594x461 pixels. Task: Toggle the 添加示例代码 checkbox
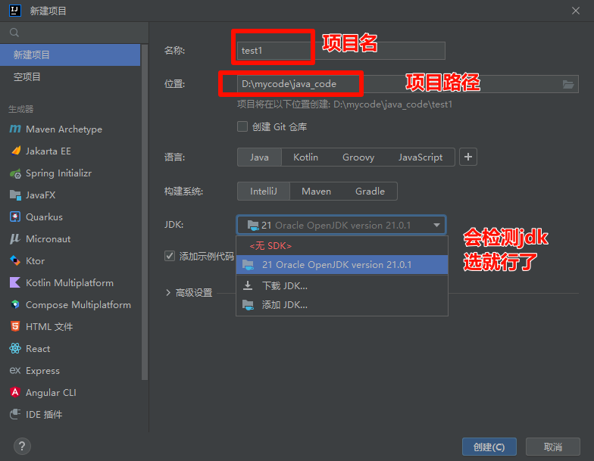click(170, 256)
